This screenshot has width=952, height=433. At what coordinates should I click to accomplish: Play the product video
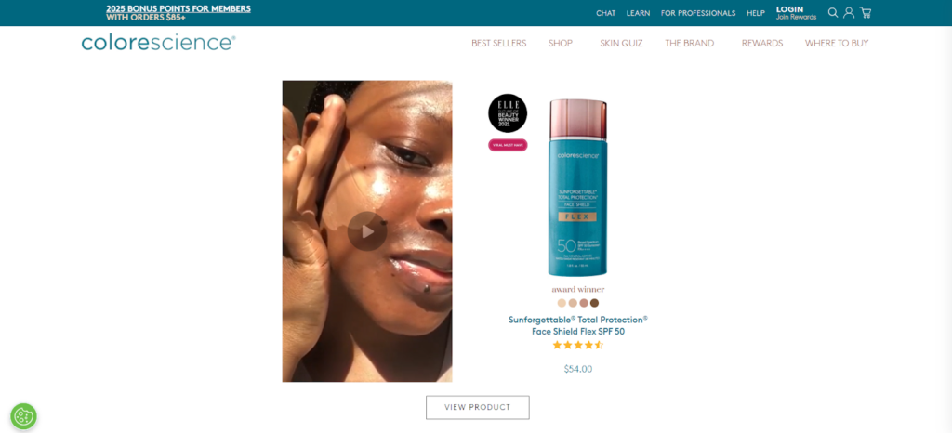click(366, 231)
